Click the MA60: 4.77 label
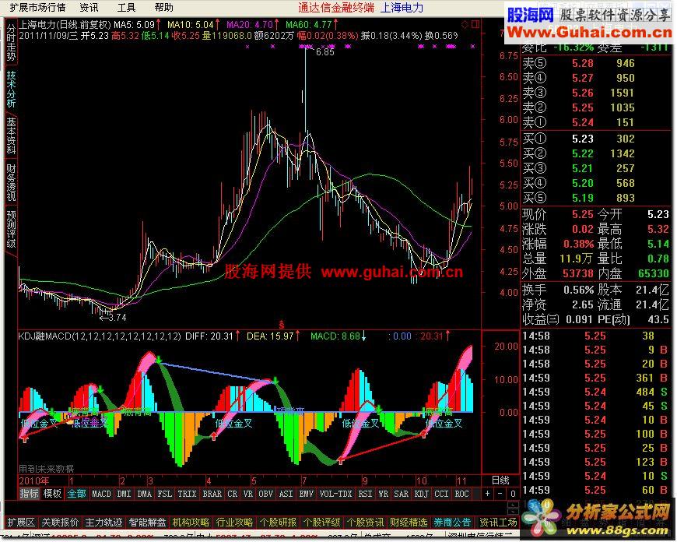The width and height of the screenshot is (677, 542). pyautogui.click(x=309, y=25)
